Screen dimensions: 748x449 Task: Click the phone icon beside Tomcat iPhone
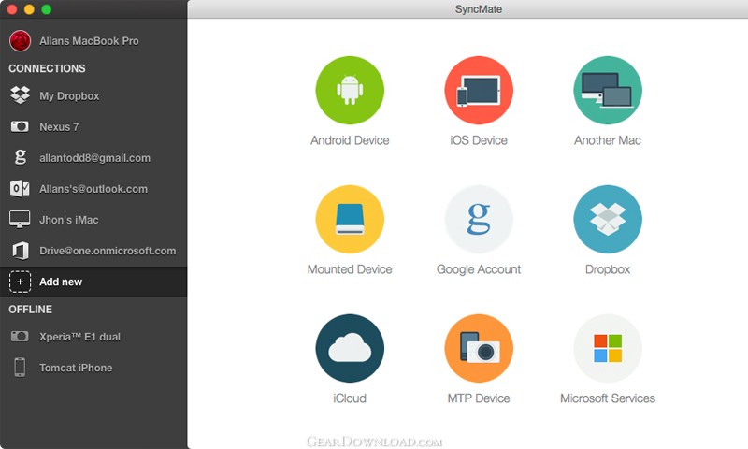click(x=20, y=368)
